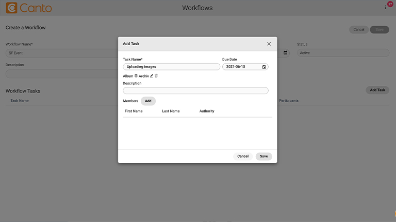Click the Add Task button in Workflow Tasks
Image resolution: width=396 pixels, height=222 pixels.
pyautogui.click(x=377, y=90)
